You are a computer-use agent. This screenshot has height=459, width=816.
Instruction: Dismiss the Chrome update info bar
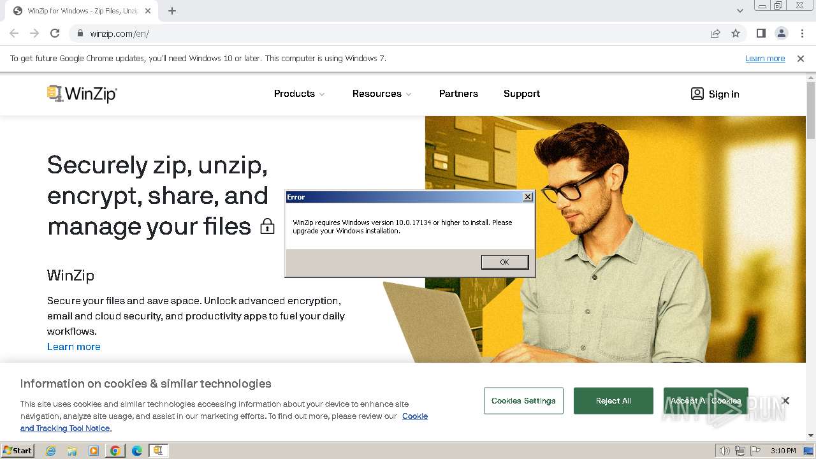(x=801, y=59)
